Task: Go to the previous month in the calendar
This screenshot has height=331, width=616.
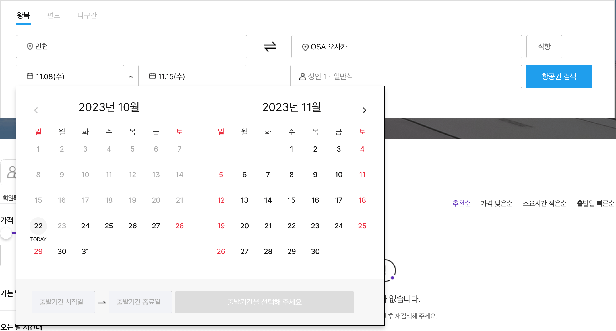Action: [x=36, y=110]
